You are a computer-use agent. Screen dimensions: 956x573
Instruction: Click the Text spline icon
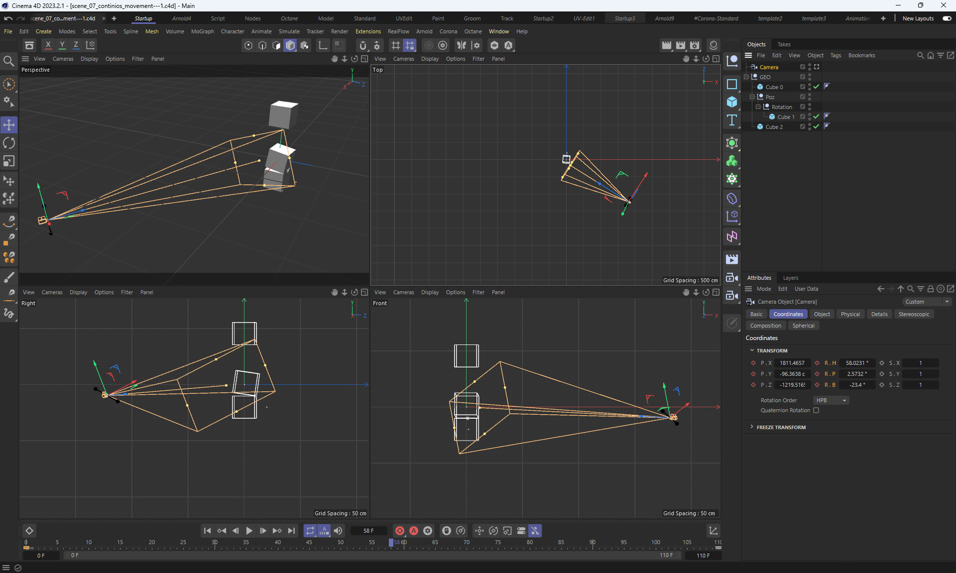pos(731,120)
